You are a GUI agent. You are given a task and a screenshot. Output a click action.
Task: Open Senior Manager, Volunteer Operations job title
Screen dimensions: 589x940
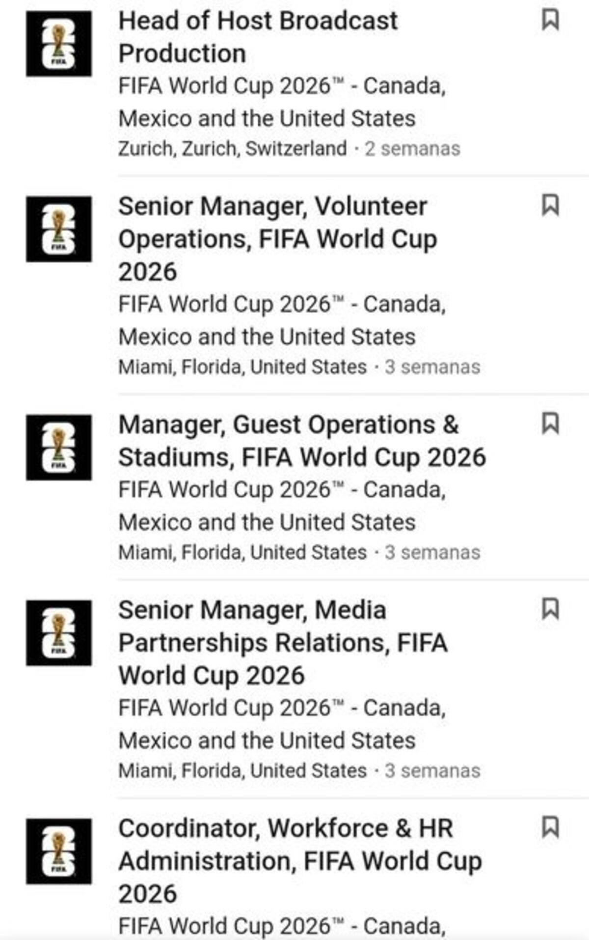277,239
